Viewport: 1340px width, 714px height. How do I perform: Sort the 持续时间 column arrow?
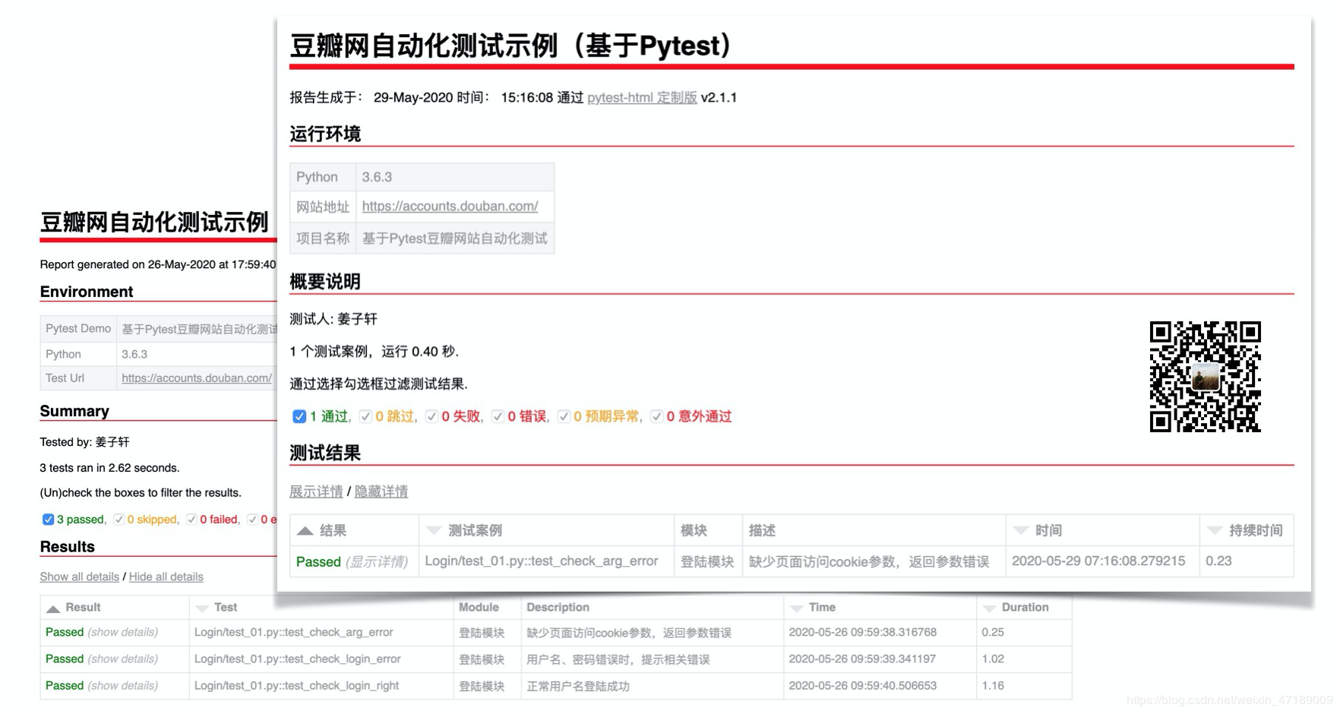pyautogui.click(x=1212, y=529)
